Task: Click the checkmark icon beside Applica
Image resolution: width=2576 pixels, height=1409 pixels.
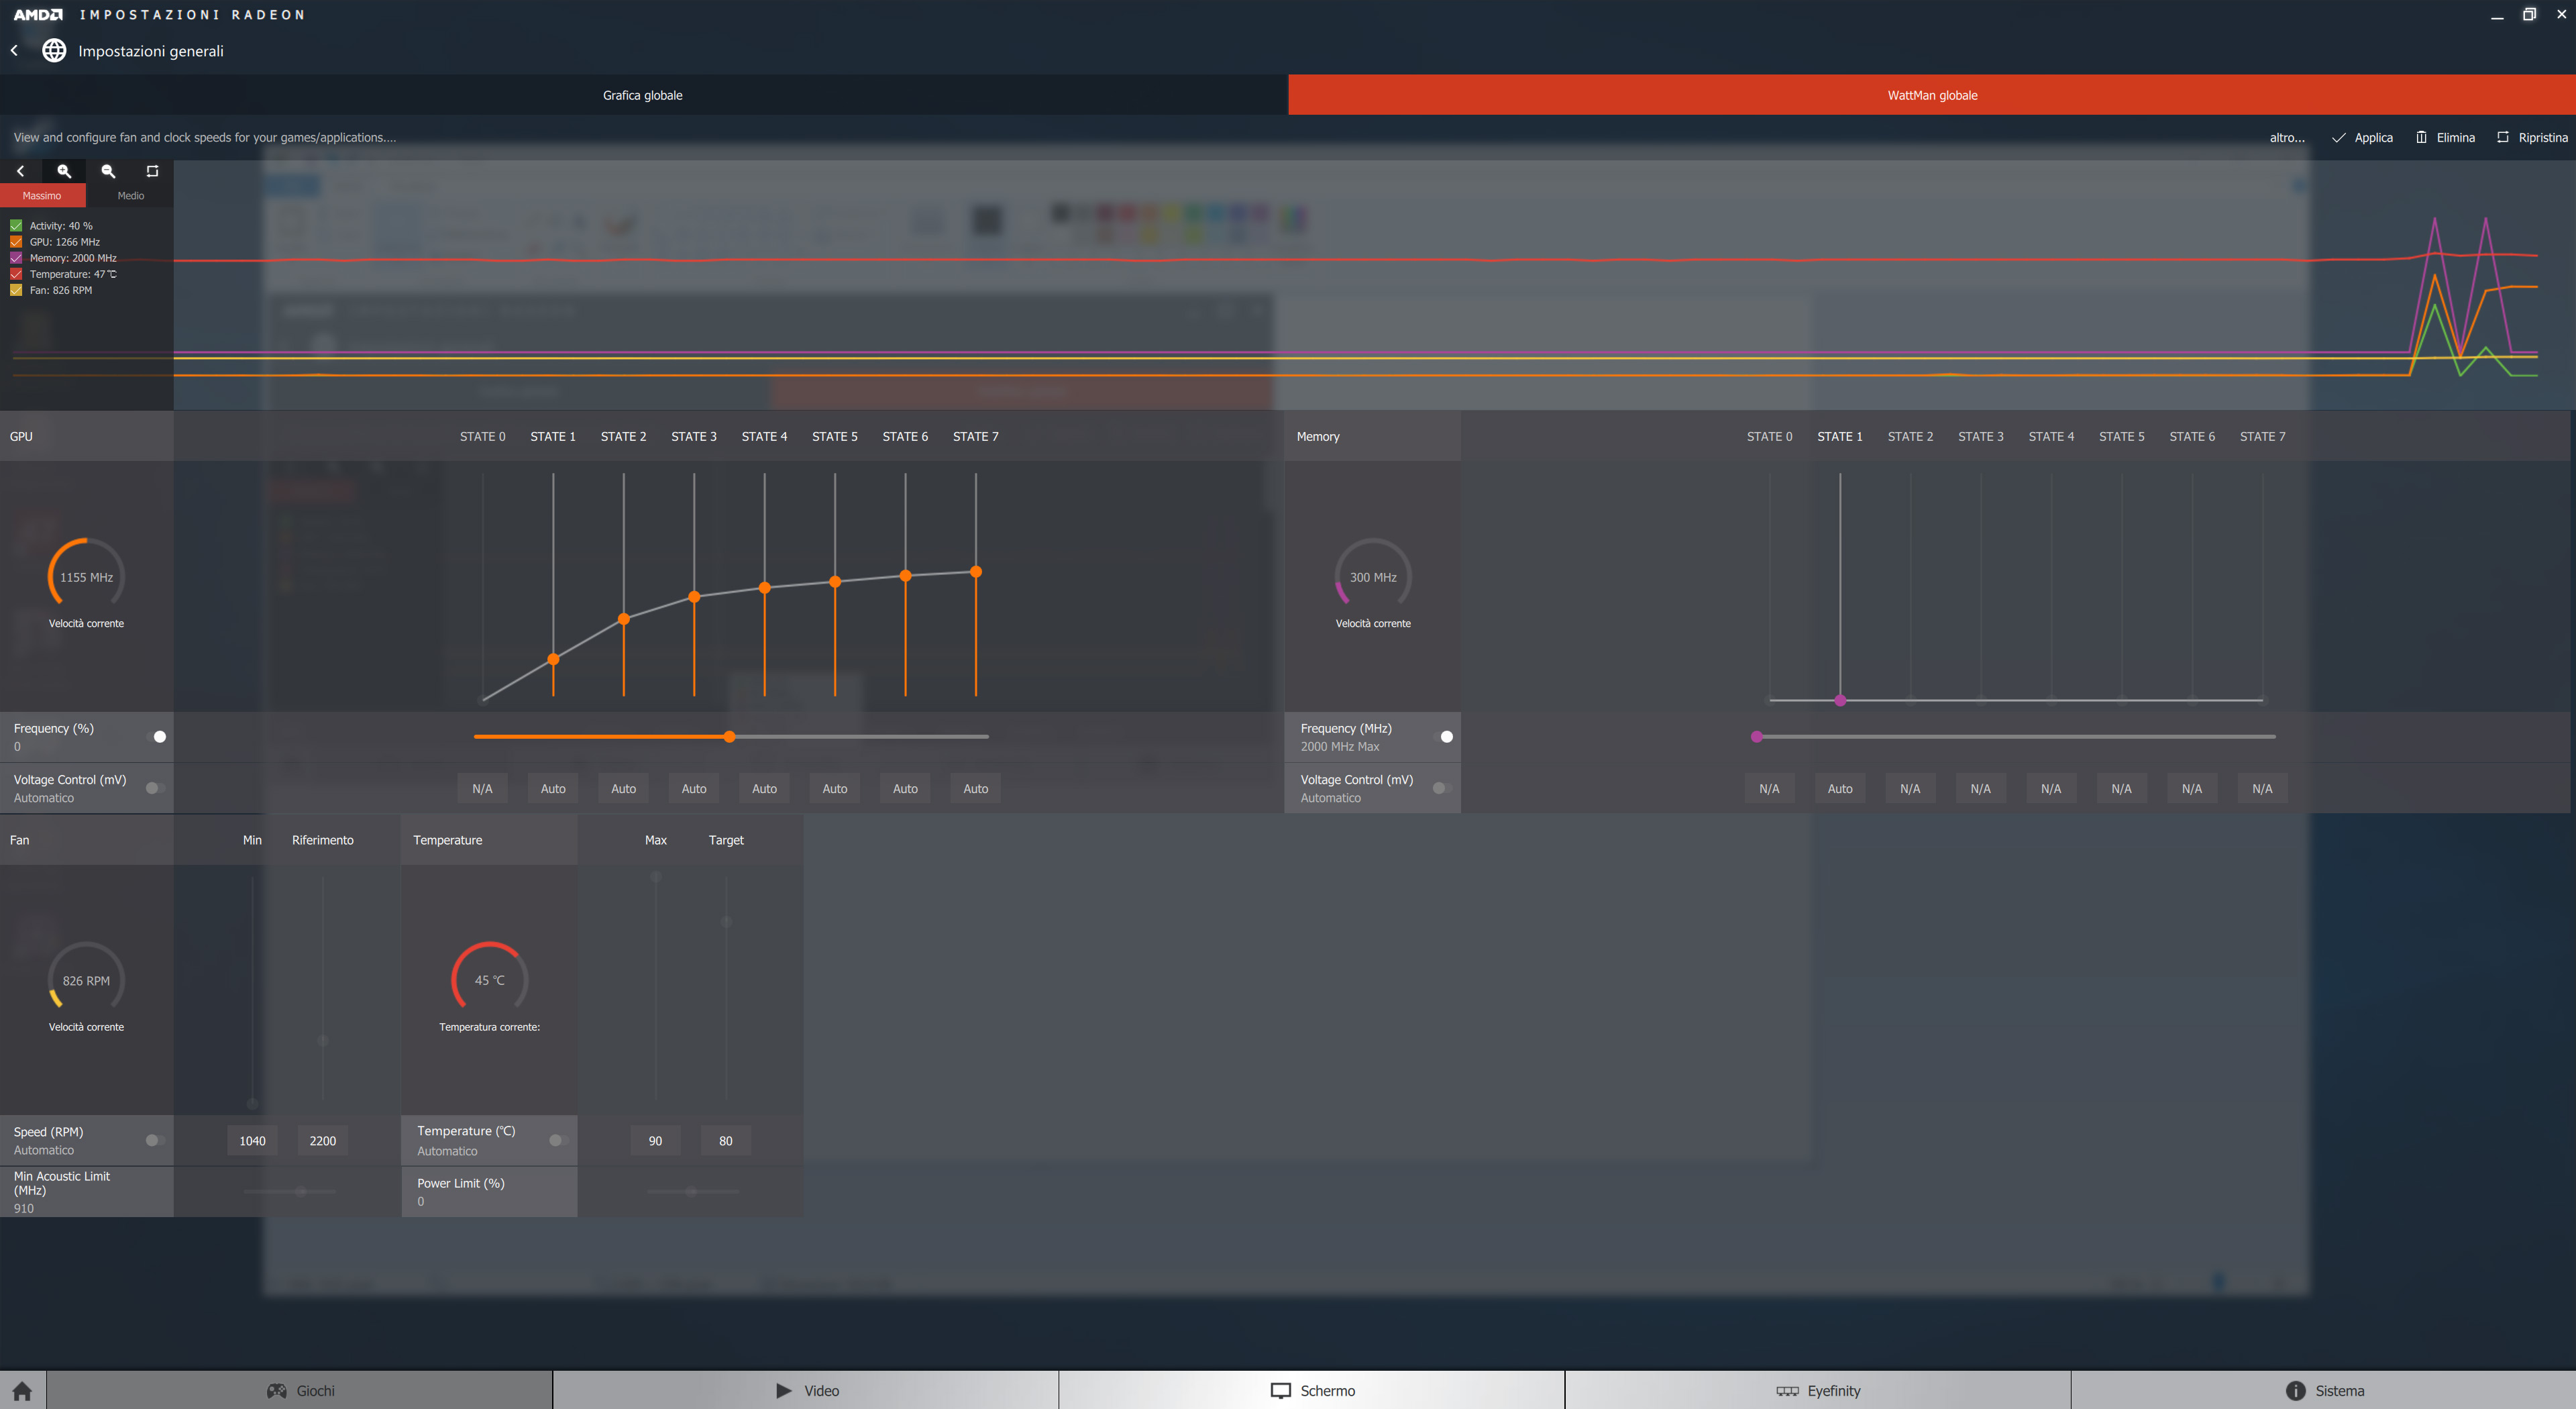Action: pyautogui.click(x=2338, y=138)
